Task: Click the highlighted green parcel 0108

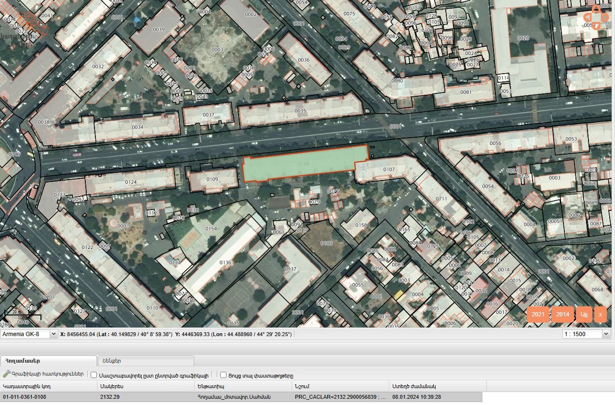Action: (x=304, y=164)
